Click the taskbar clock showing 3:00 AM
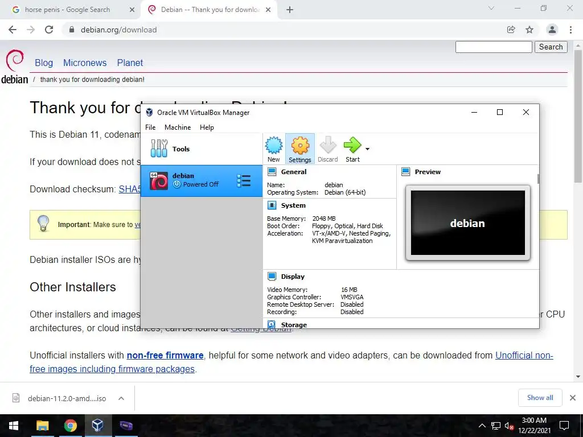 coord(534,426)
